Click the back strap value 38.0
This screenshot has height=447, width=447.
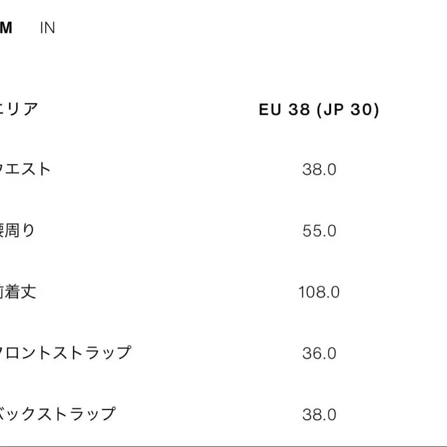pyautogui.click(x=319, y=415)
